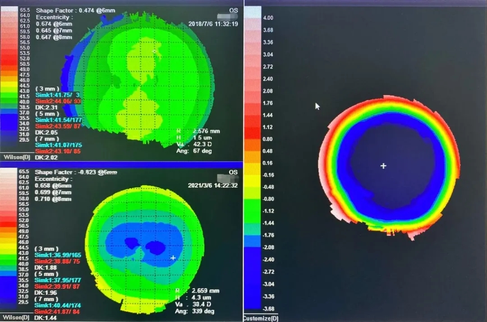Click the angle value 67 deg
This screenshot has height=322, width=487.
click(x=202, y=151)
